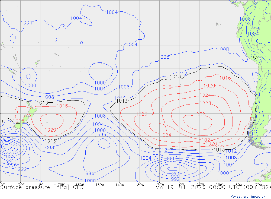
Task: Click the "Mo 19-01-2026 00:00 UTC" date text
Action: point(199,187)
